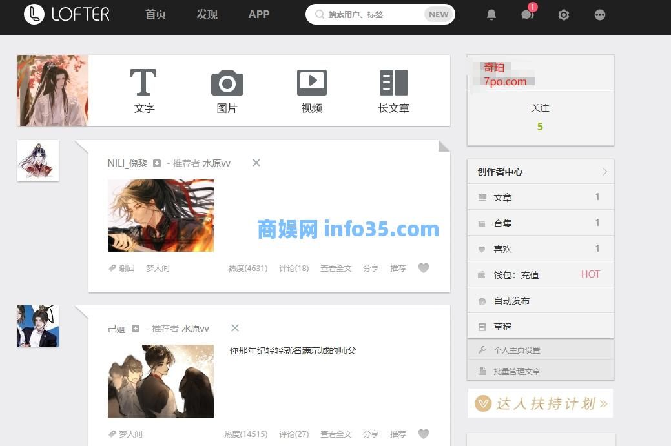Click the tag icon before 谢回
The height and width of the screenshot is (446, 671).
112,268
